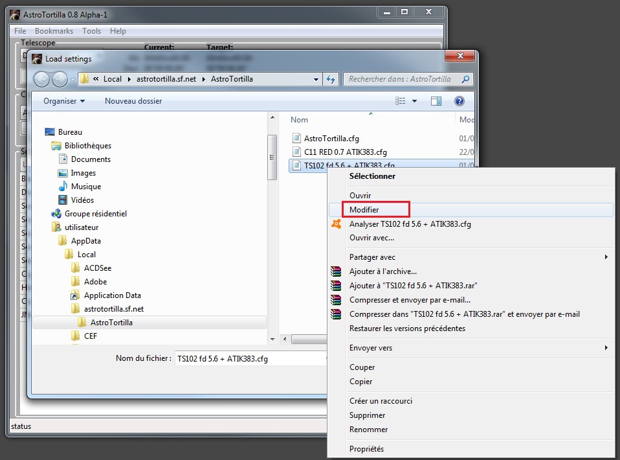Click the Images library icon
This screenshot has height=460, width=620.
point(63,172)
